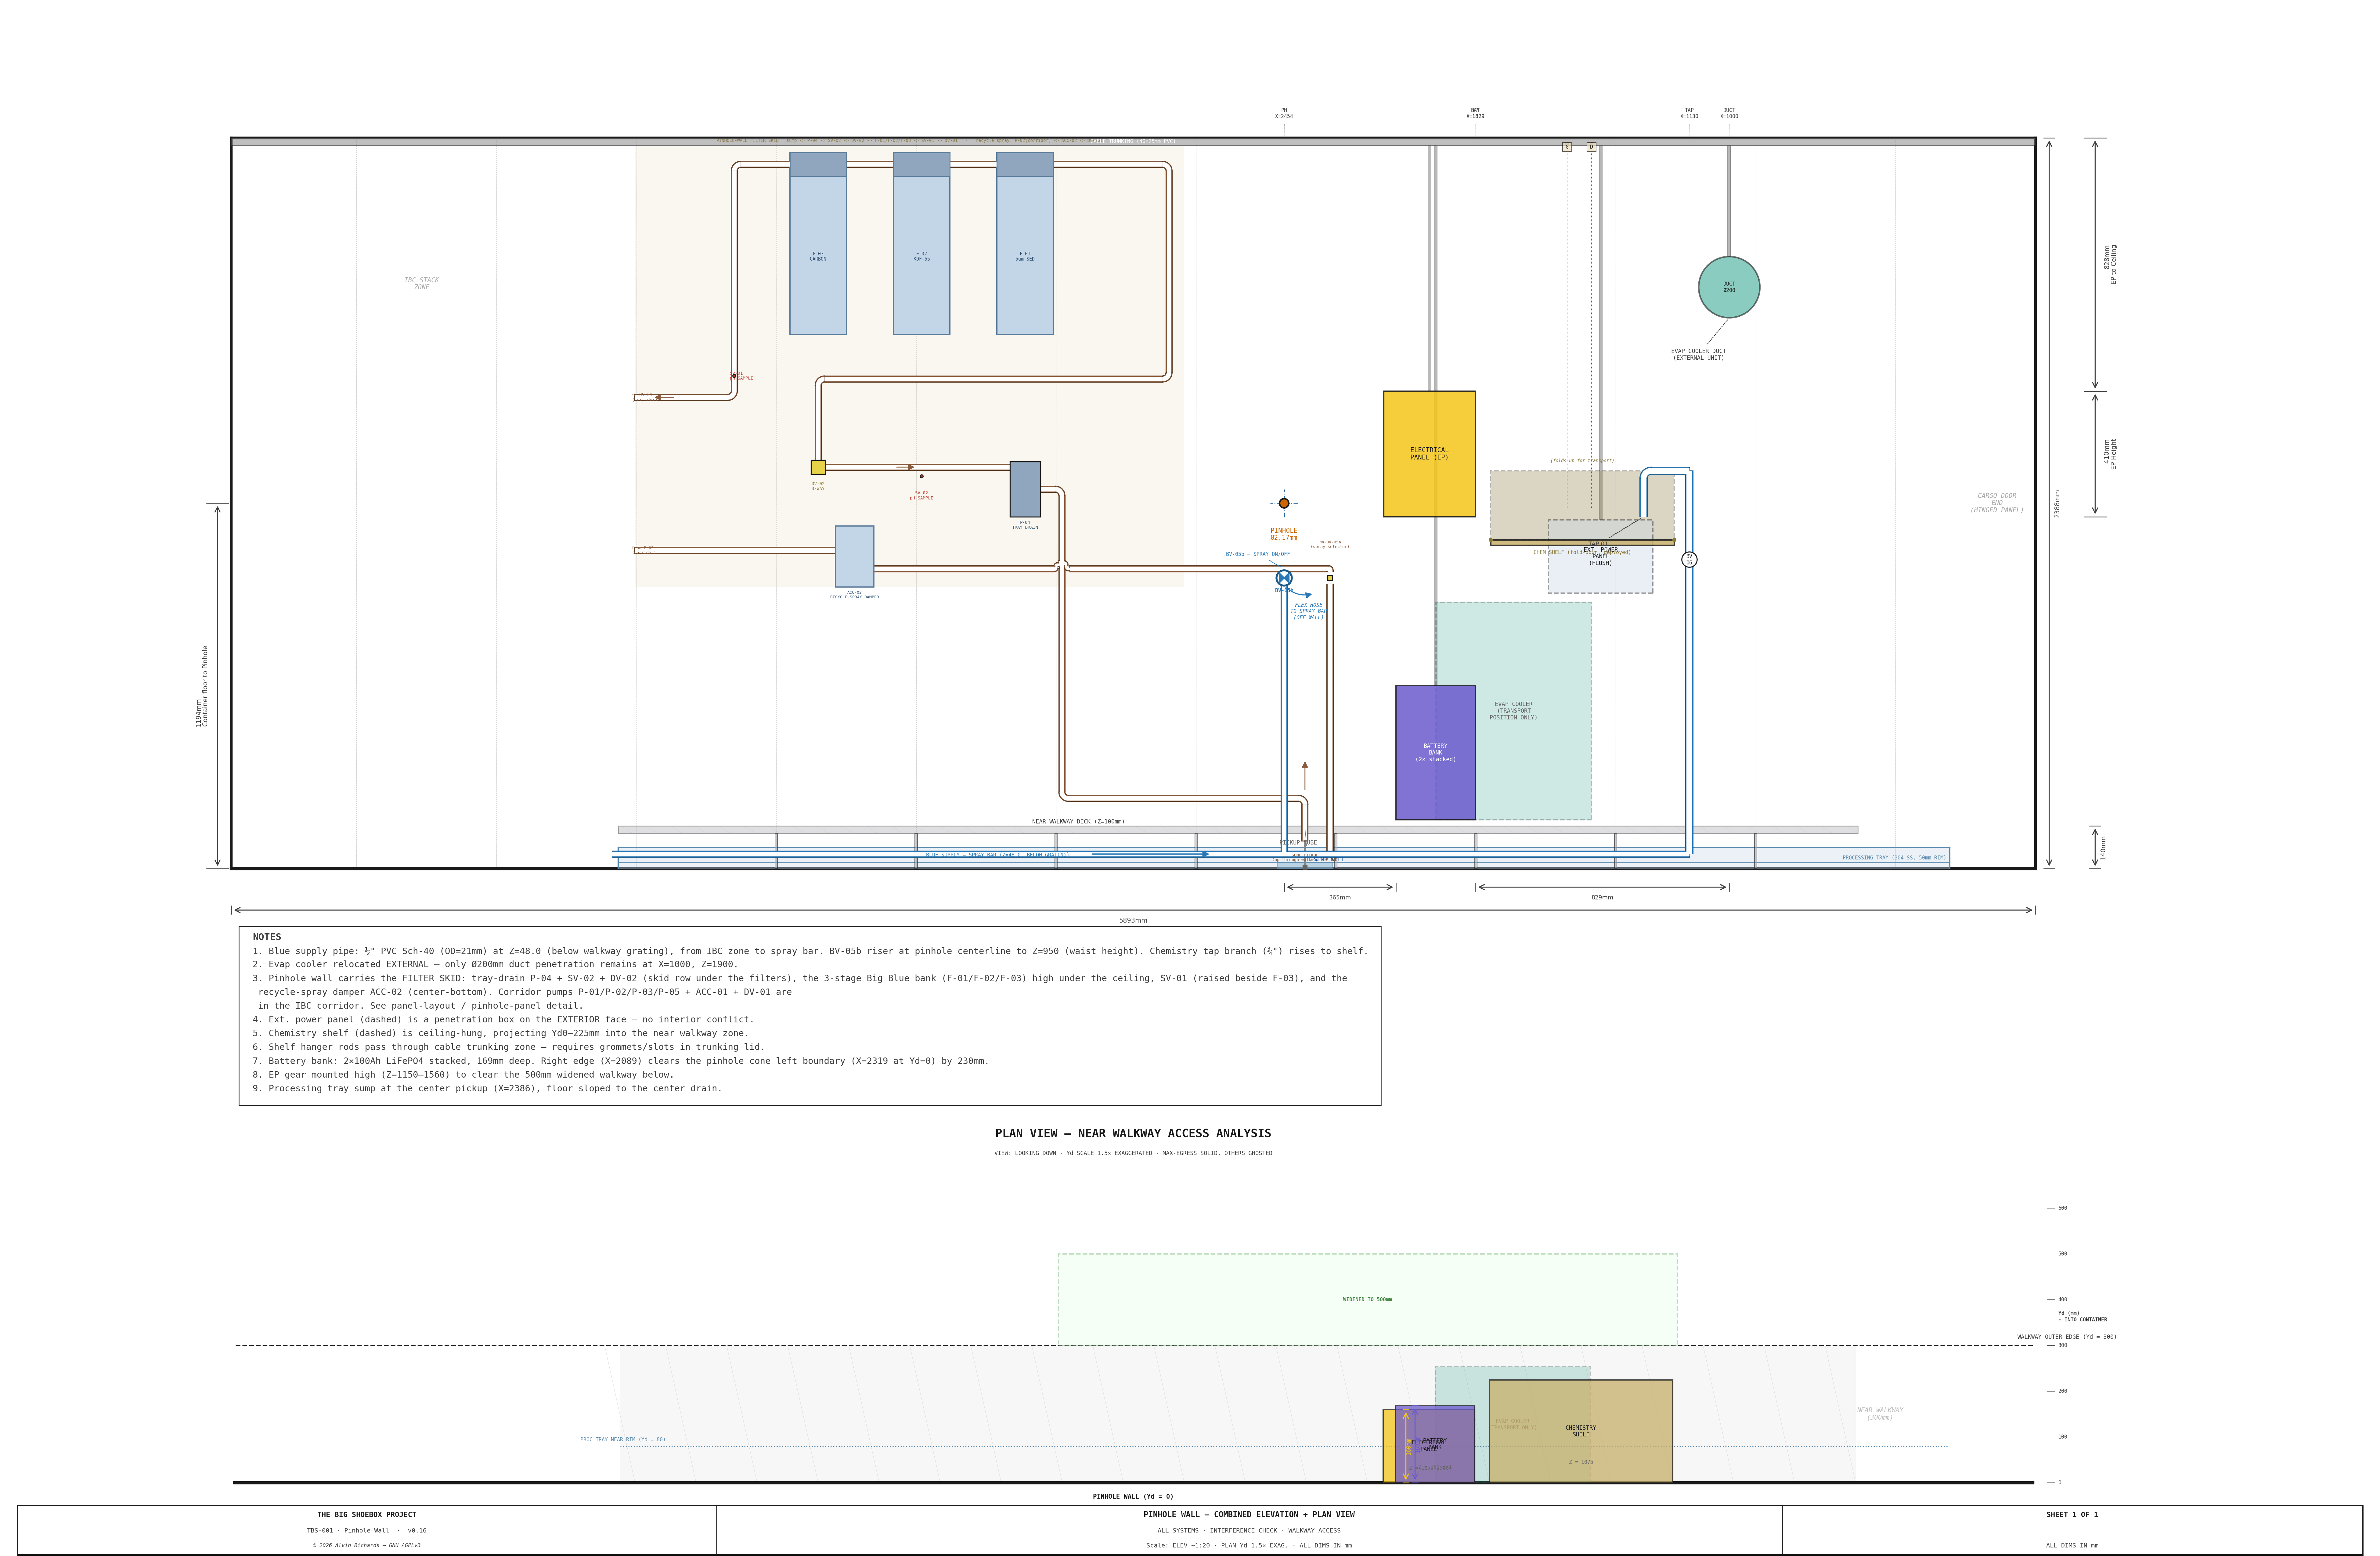This screenshot has height=1556, width=2380.
Task: Click the D hanger rod tag box
Action: (1591, 147)
